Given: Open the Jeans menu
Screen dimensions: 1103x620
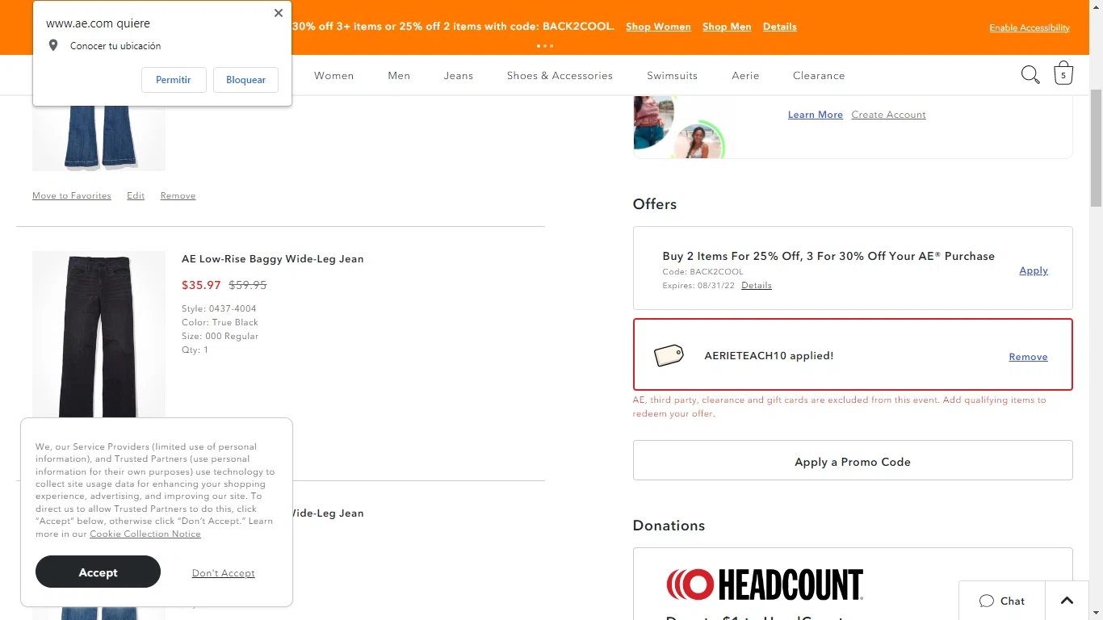Looking at the screenshot, I should tap(459, 75).
